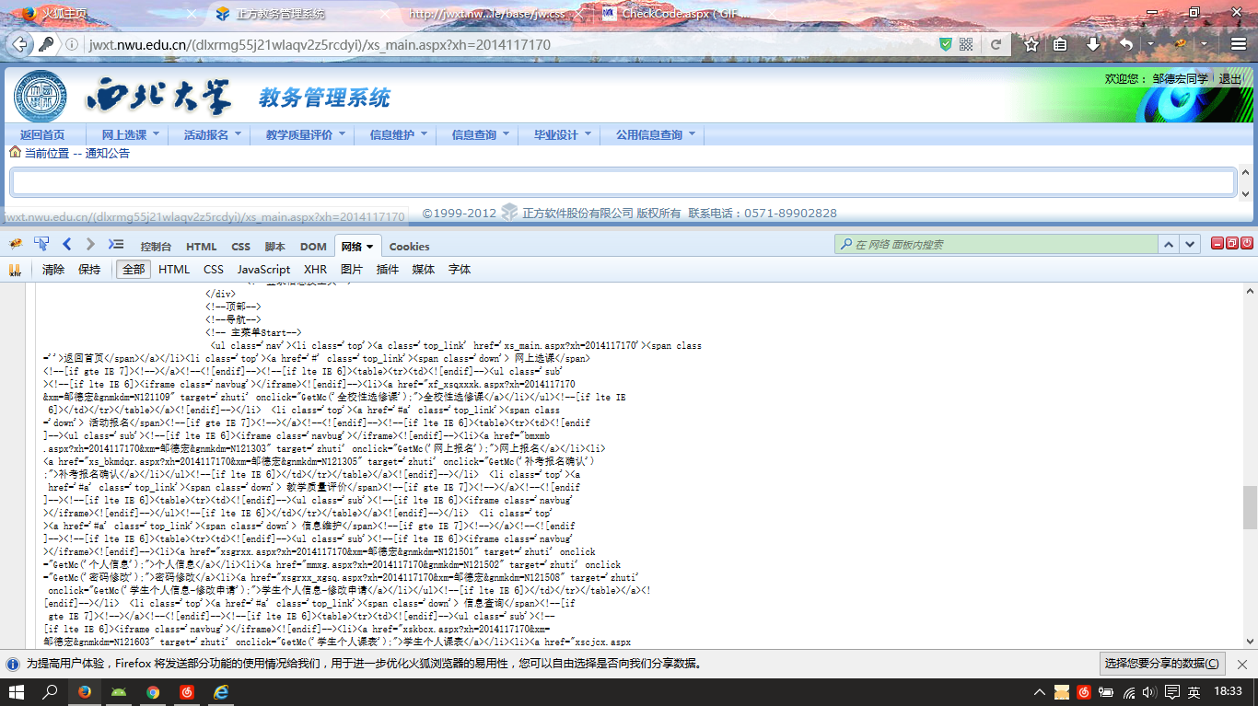Enable the 全部 network filter
The width and height of the screenshot is (1258, 706).
point(134,270)
